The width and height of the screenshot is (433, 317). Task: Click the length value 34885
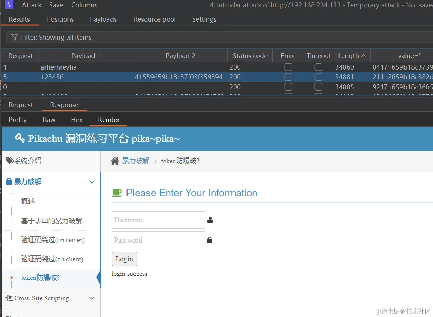tap(344, 87)
